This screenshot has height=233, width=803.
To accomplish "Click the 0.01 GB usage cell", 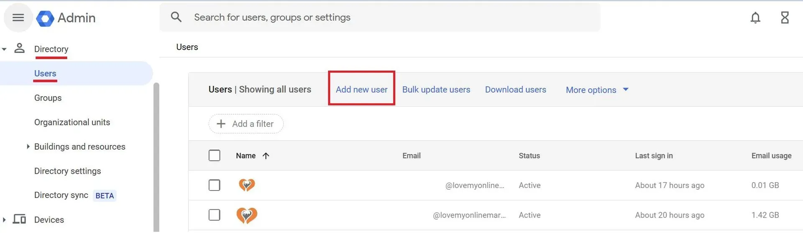I will [x=765, y=185].
